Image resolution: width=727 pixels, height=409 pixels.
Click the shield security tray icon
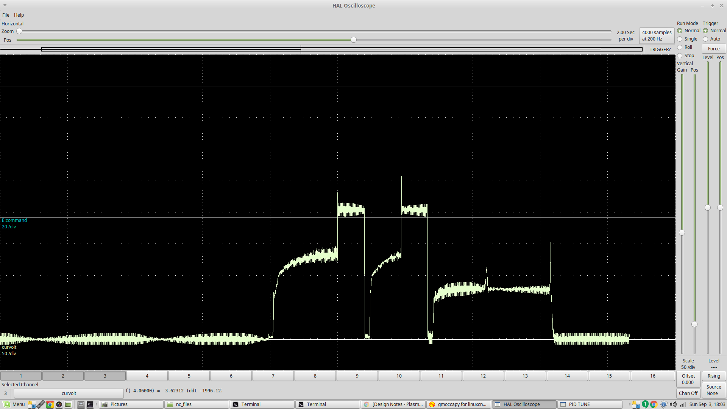click(x=663, y=404)
